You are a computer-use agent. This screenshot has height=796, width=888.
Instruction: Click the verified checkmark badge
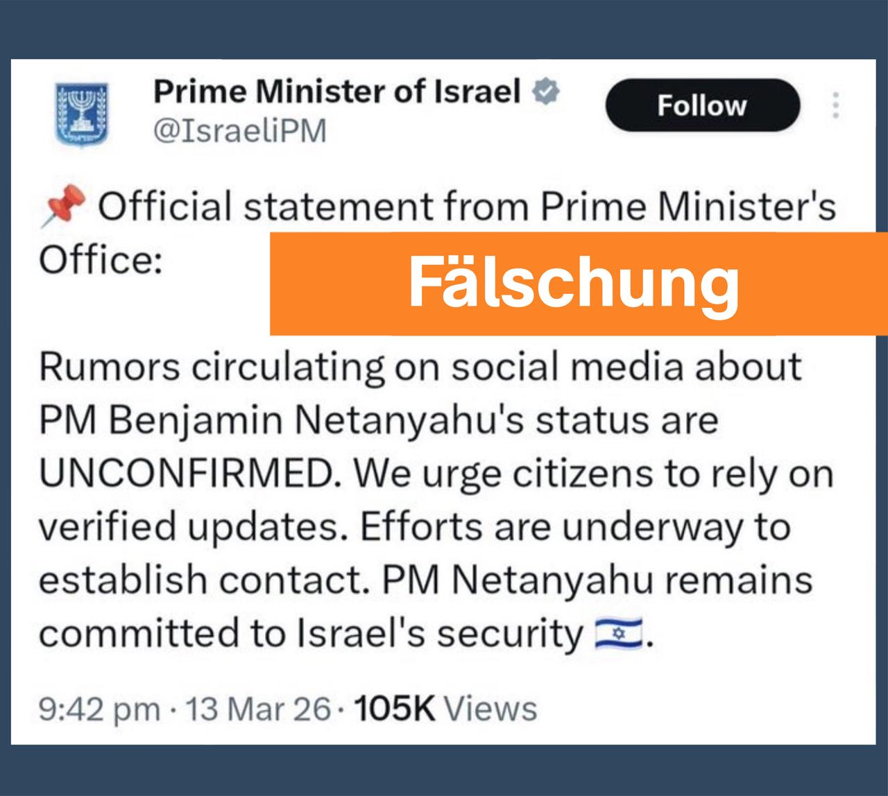[547, 92]
